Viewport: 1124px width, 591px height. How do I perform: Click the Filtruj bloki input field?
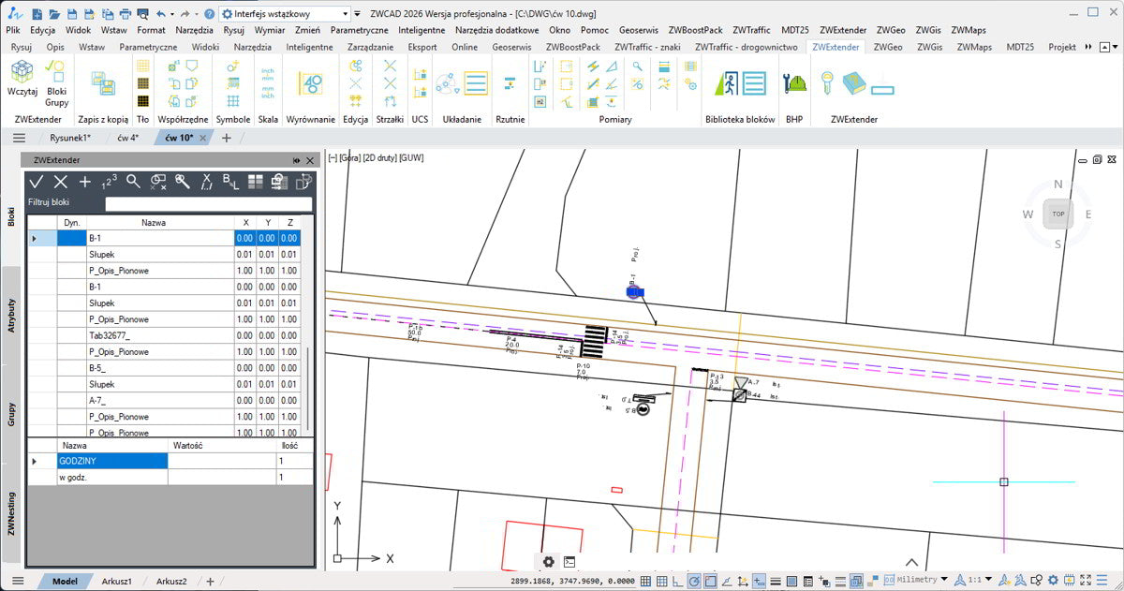click(208, 203)
